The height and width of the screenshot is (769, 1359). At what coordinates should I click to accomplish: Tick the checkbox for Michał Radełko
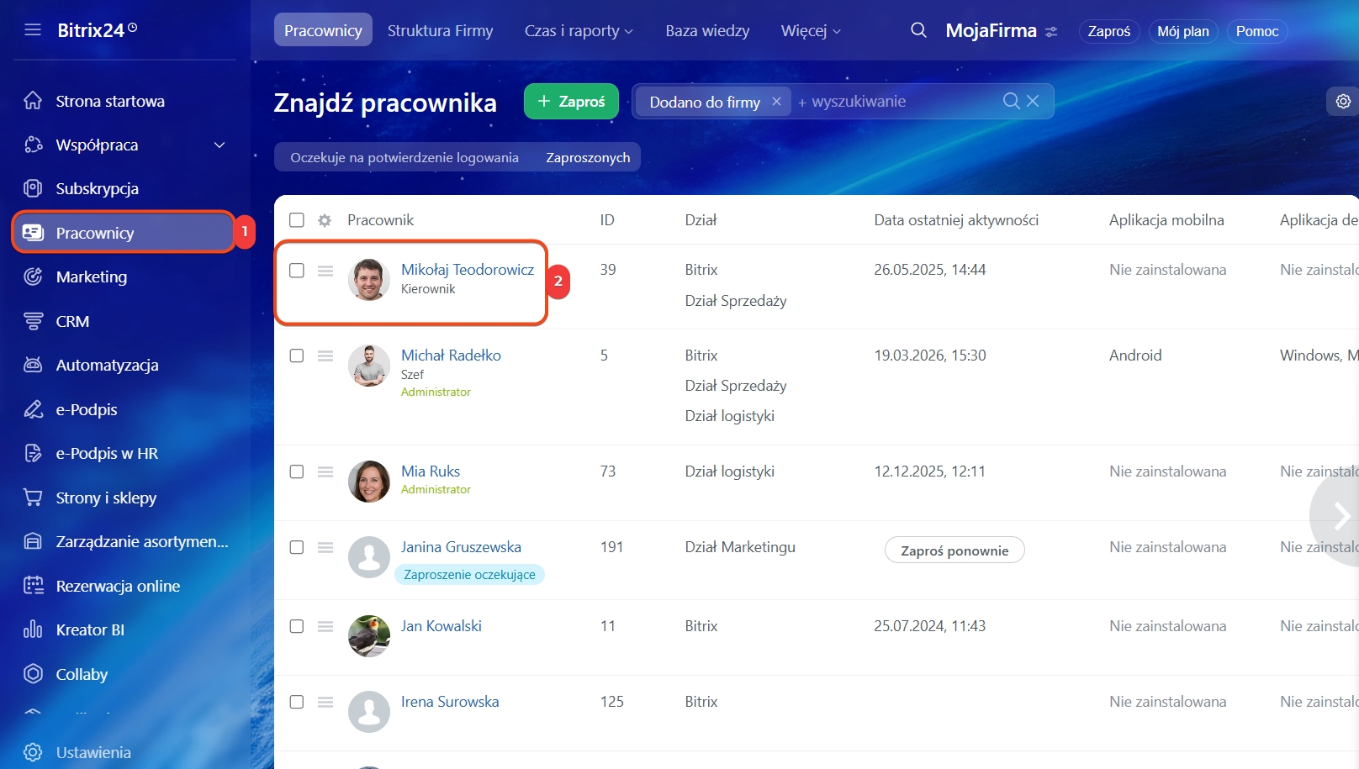click(x=297, y=356)
